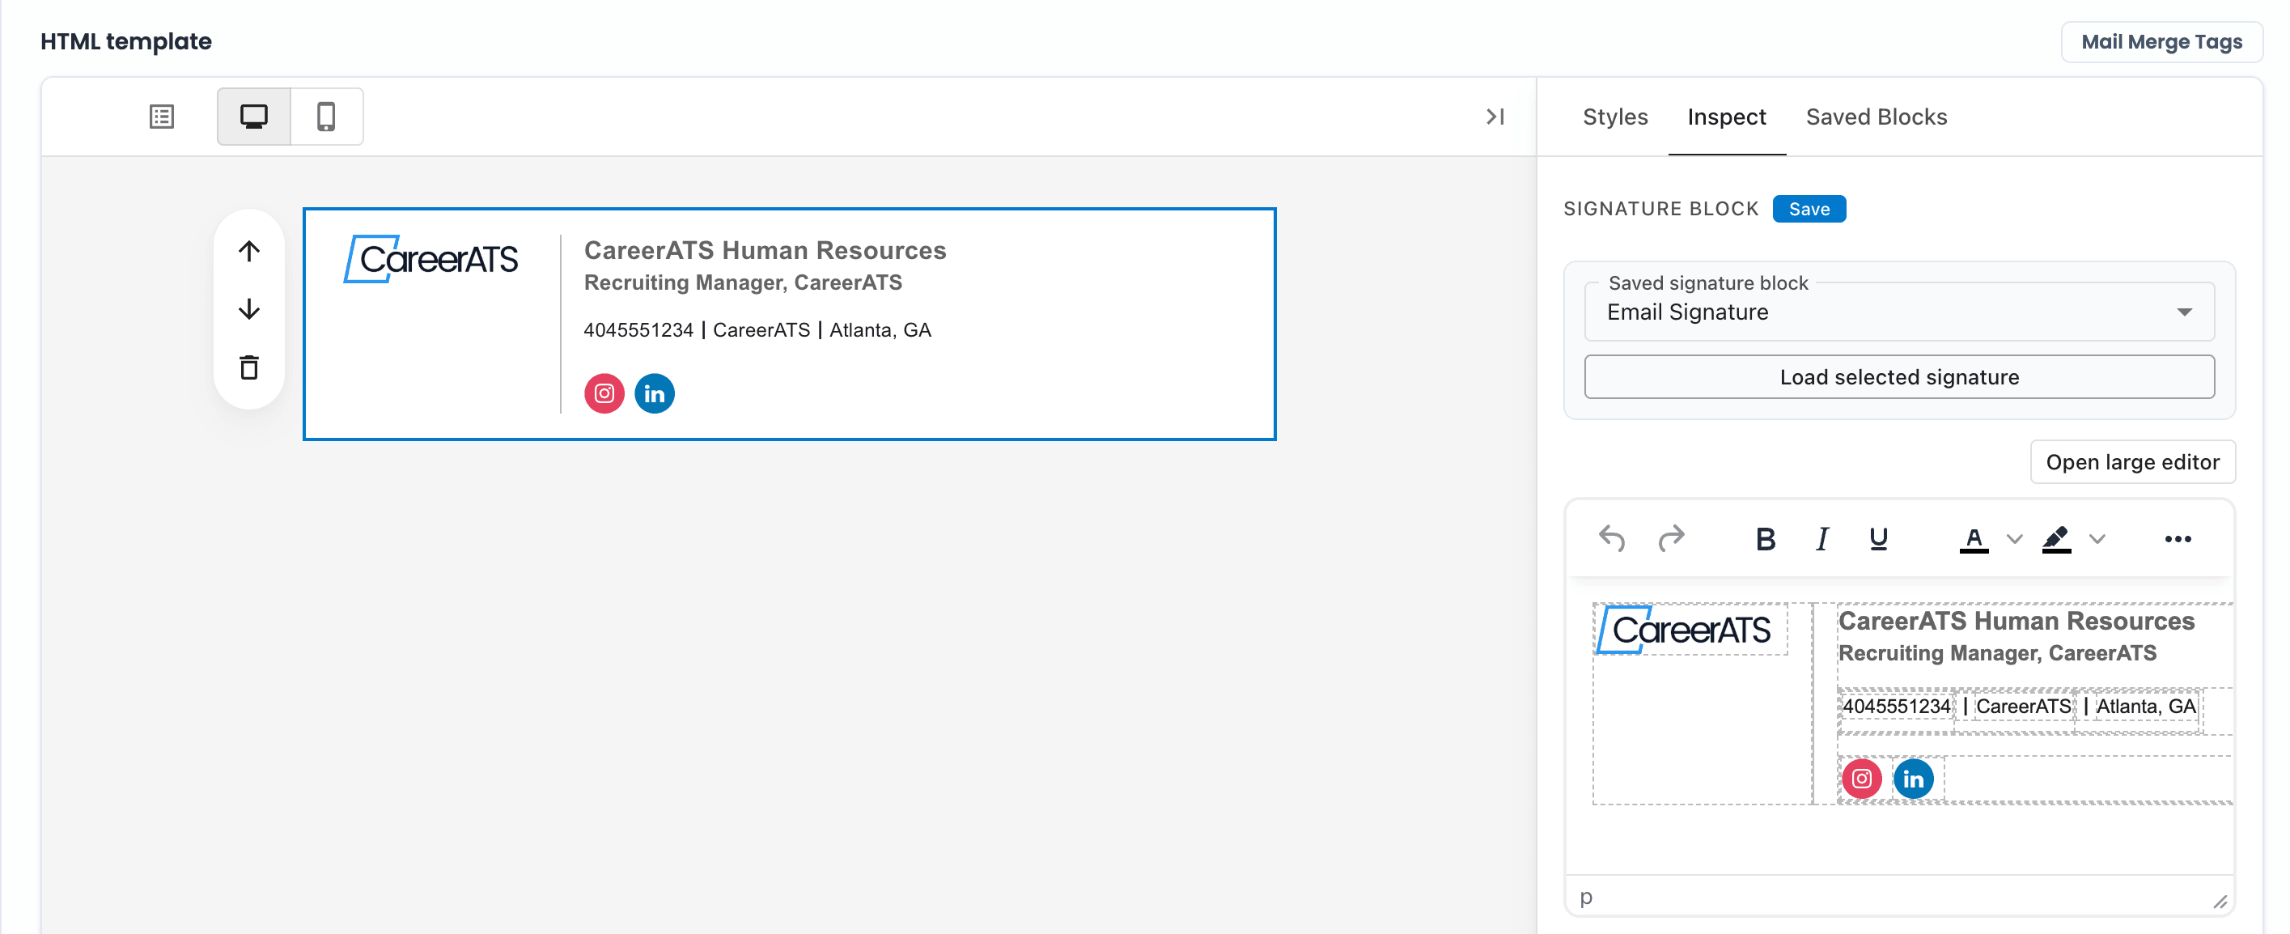The height and width of the screenshot is (934, 2290).
Task: Collapse the right side panel
Action: pos(1495,117)
